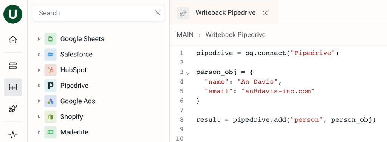Select Shopify connection label
Viewport: 387px width, 142px height.
71,117
